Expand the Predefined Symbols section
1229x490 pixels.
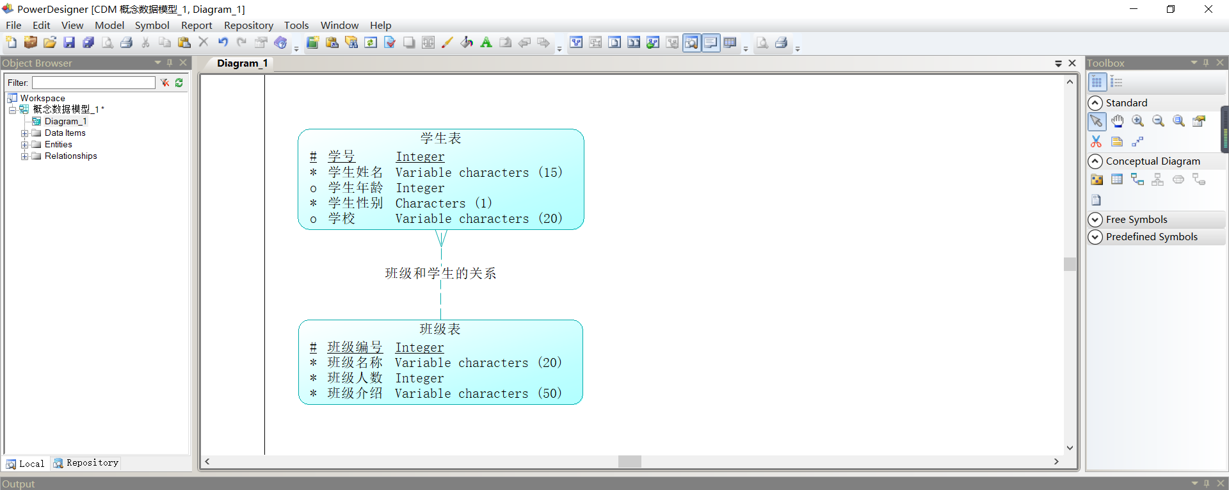pos(1095,237)
